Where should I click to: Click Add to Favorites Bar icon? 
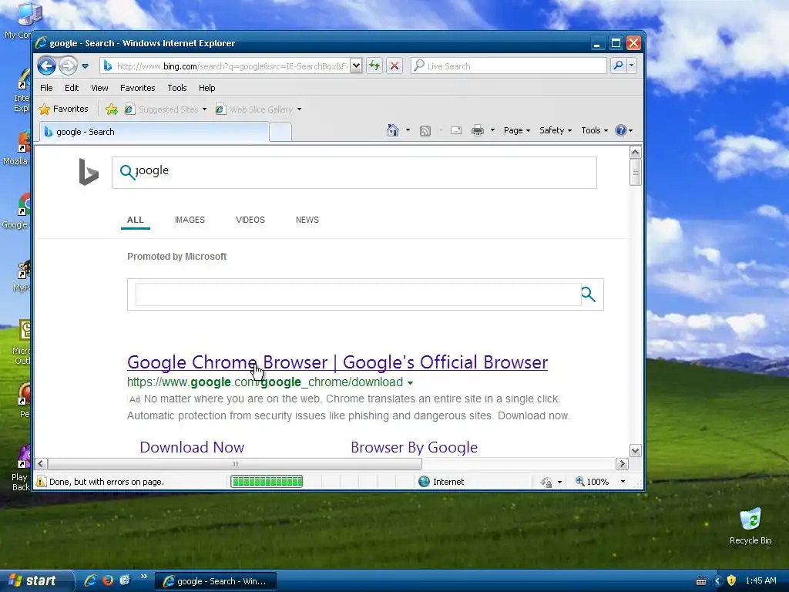click(x=112, y=109)
